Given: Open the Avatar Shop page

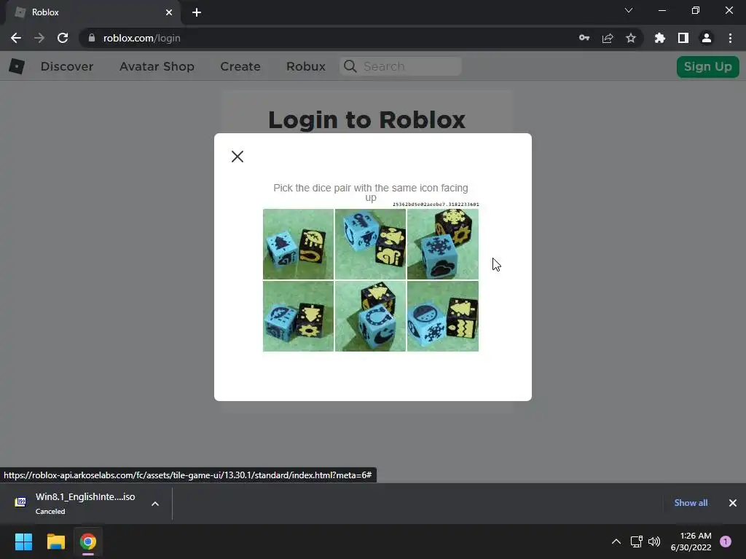Looking at the screenshot, I should (157, 66).
